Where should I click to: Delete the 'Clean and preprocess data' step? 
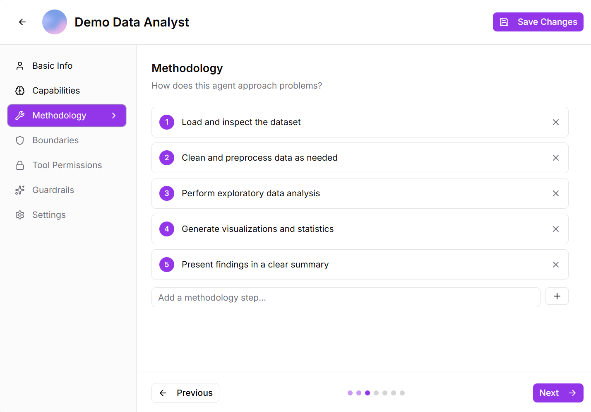pos(556,158)
